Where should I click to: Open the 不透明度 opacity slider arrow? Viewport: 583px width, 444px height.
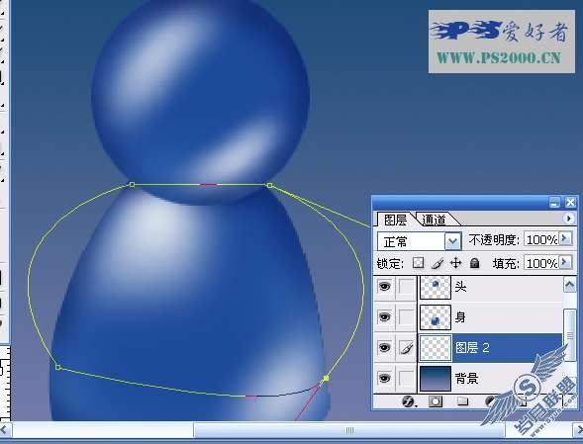coord(565,238)
